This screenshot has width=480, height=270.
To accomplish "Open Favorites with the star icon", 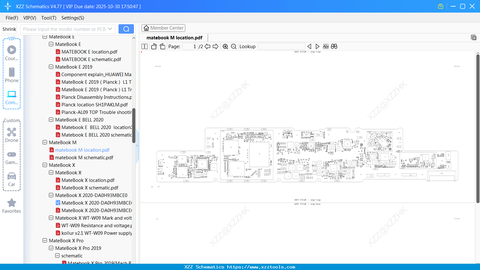I will pos(12,206).
